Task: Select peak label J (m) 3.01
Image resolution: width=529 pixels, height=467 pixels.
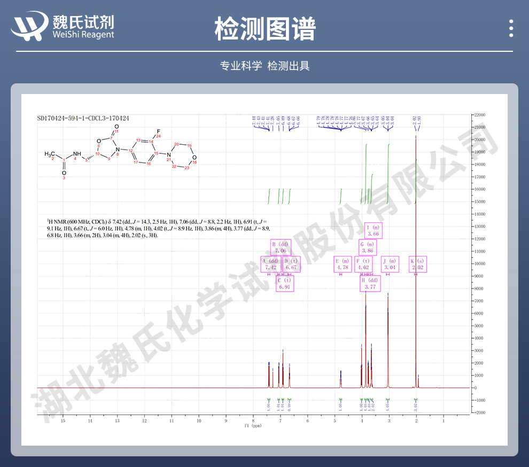Action: (x=390, y=264)
